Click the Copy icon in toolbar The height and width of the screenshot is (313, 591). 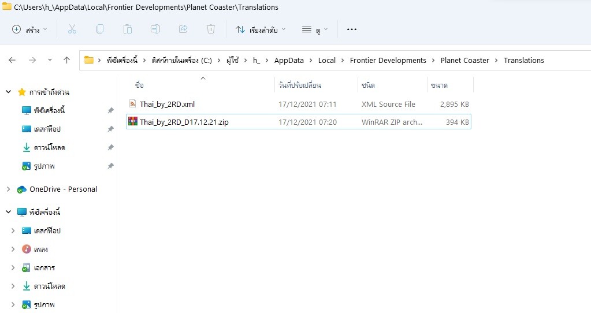coord(100,29)
